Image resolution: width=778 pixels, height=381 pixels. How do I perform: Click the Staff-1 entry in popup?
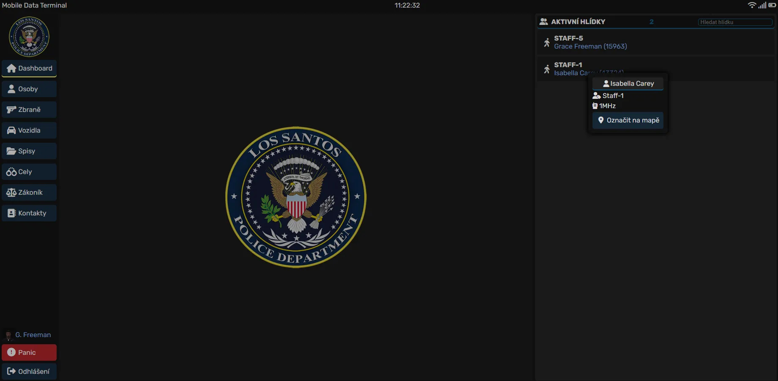[608, 96]
